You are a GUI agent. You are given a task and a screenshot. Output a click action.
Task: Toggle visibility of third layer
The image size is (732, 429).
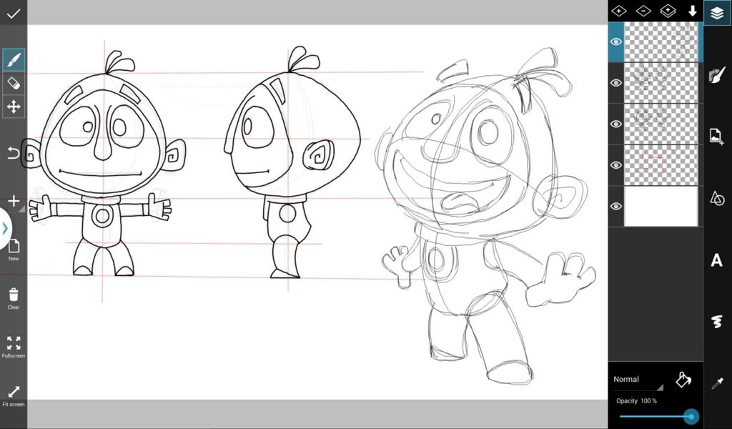pyautogui.click(x=616, y=124)
